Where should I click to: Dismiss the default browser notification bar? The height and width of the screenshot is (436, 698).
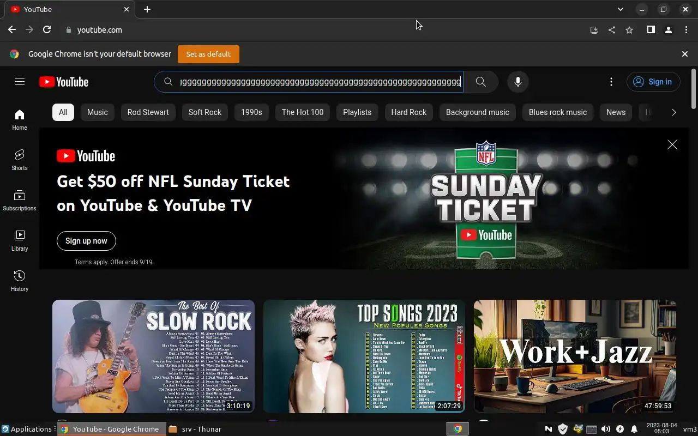click(685, 54)
